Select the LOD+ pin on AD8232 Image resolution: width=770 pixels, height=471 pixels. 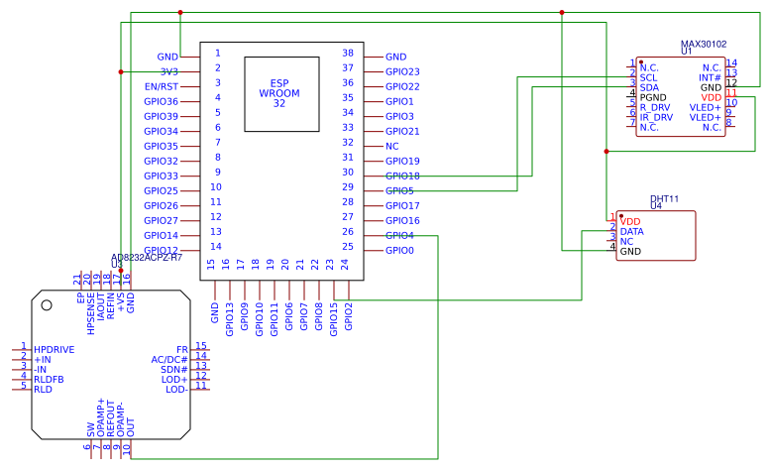174,379
